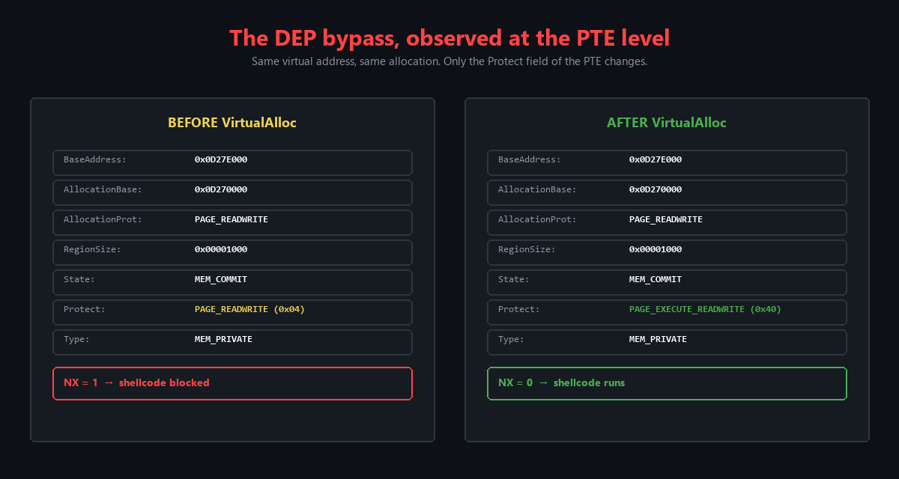Select State MEM_COMMIT in AFTER panel

click(x=656, y=280)
